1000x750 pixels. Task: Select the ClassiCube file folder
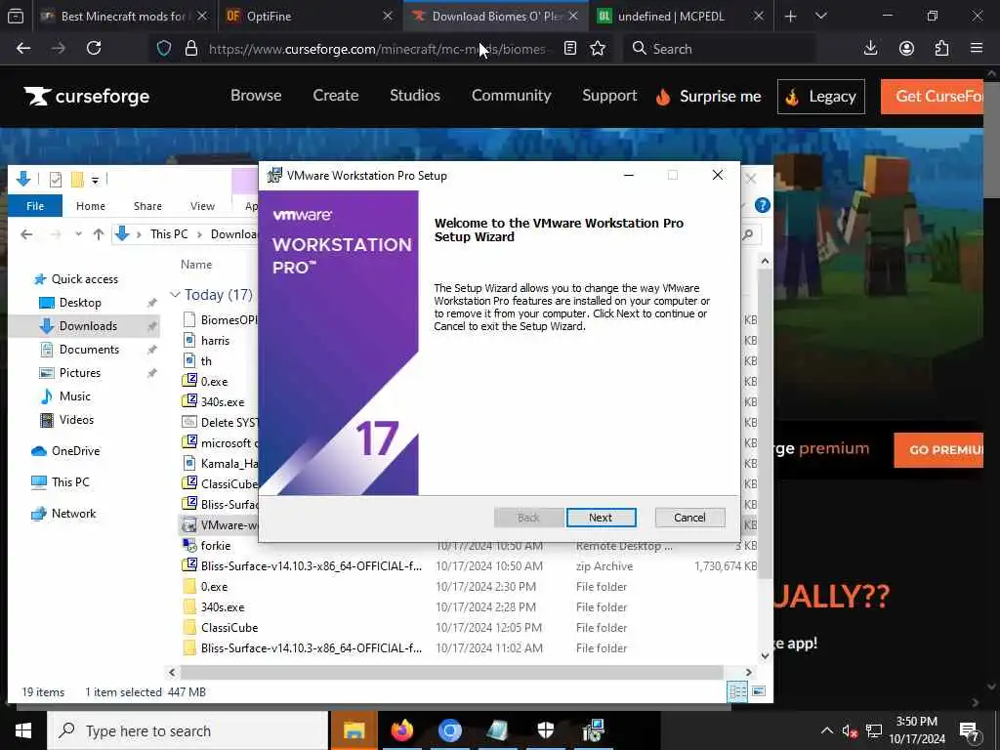(229, 628)
